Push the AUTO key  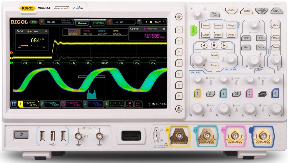click(246, 11)
